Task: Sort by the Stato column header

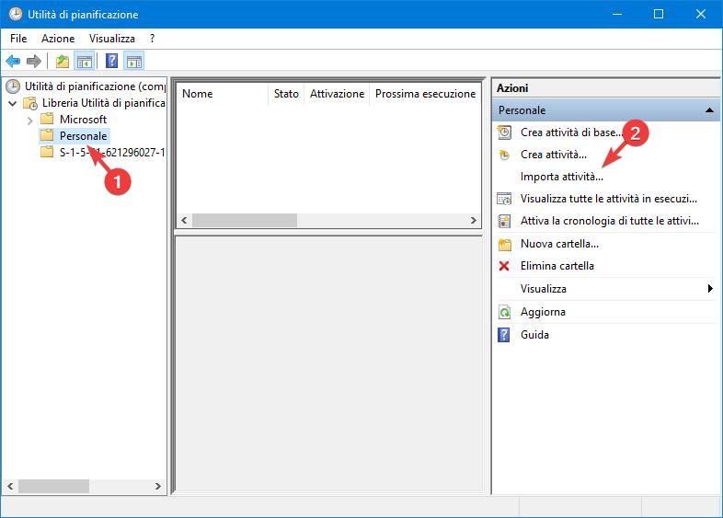Action: point(286,94)
